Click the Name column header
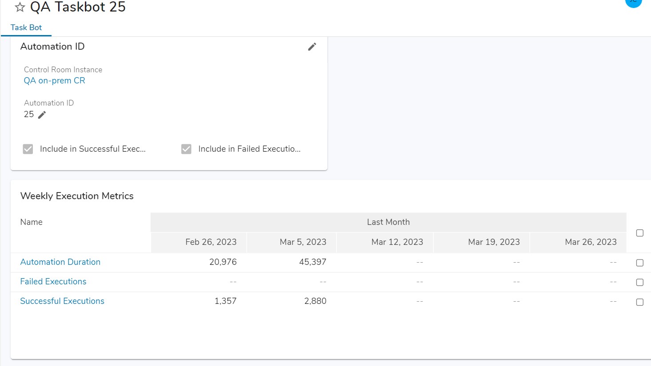The image size is (651, 366). point(32,222)
